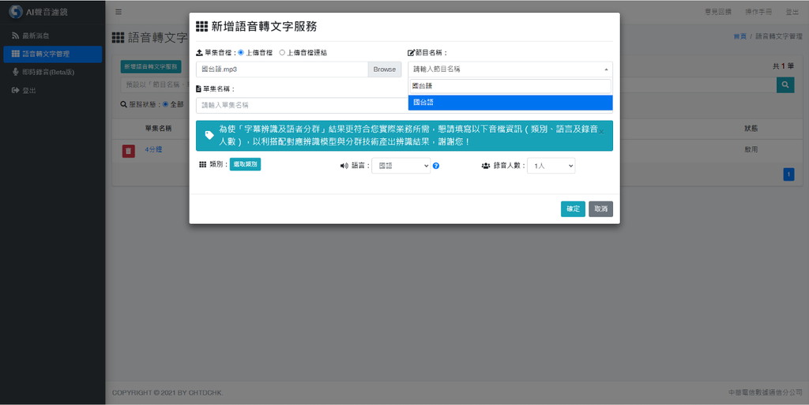Click page 1 pagination button
Screen dimensions: 809x405
pos(788,174)
